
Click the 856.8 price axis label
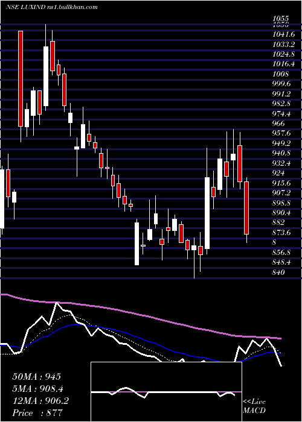pos(282,253)
